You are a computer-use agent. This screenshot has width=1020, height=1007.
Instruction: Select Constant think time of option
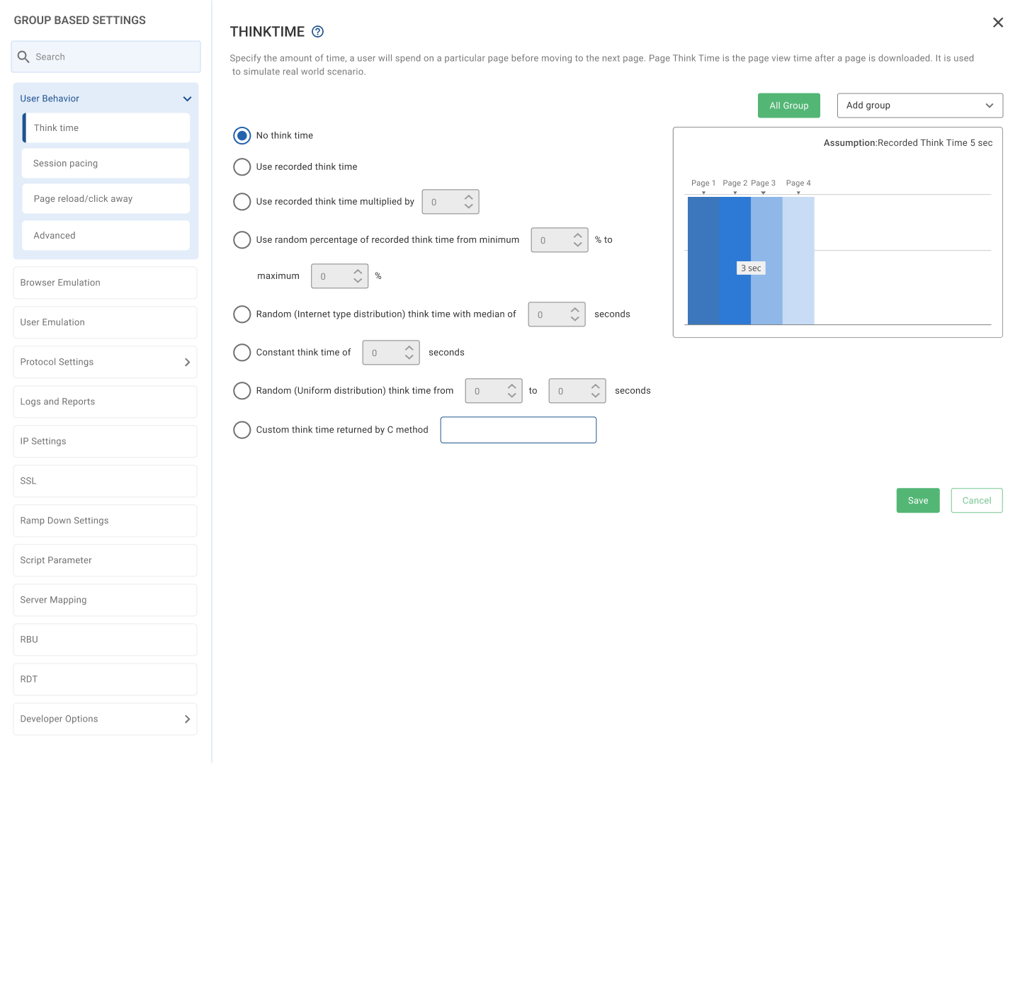coord(242,353)
